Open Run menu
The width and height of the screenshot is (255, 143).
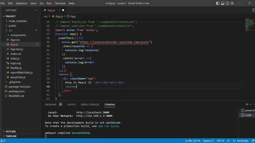49,3
